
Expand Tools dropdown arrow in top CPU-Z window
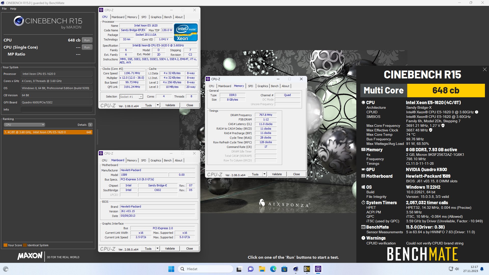[x=158, y=105]
